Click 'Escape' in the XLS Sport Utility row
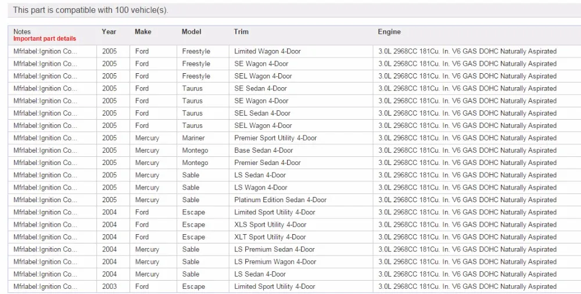Screen dimensions: 581x294 coord(193,224)
